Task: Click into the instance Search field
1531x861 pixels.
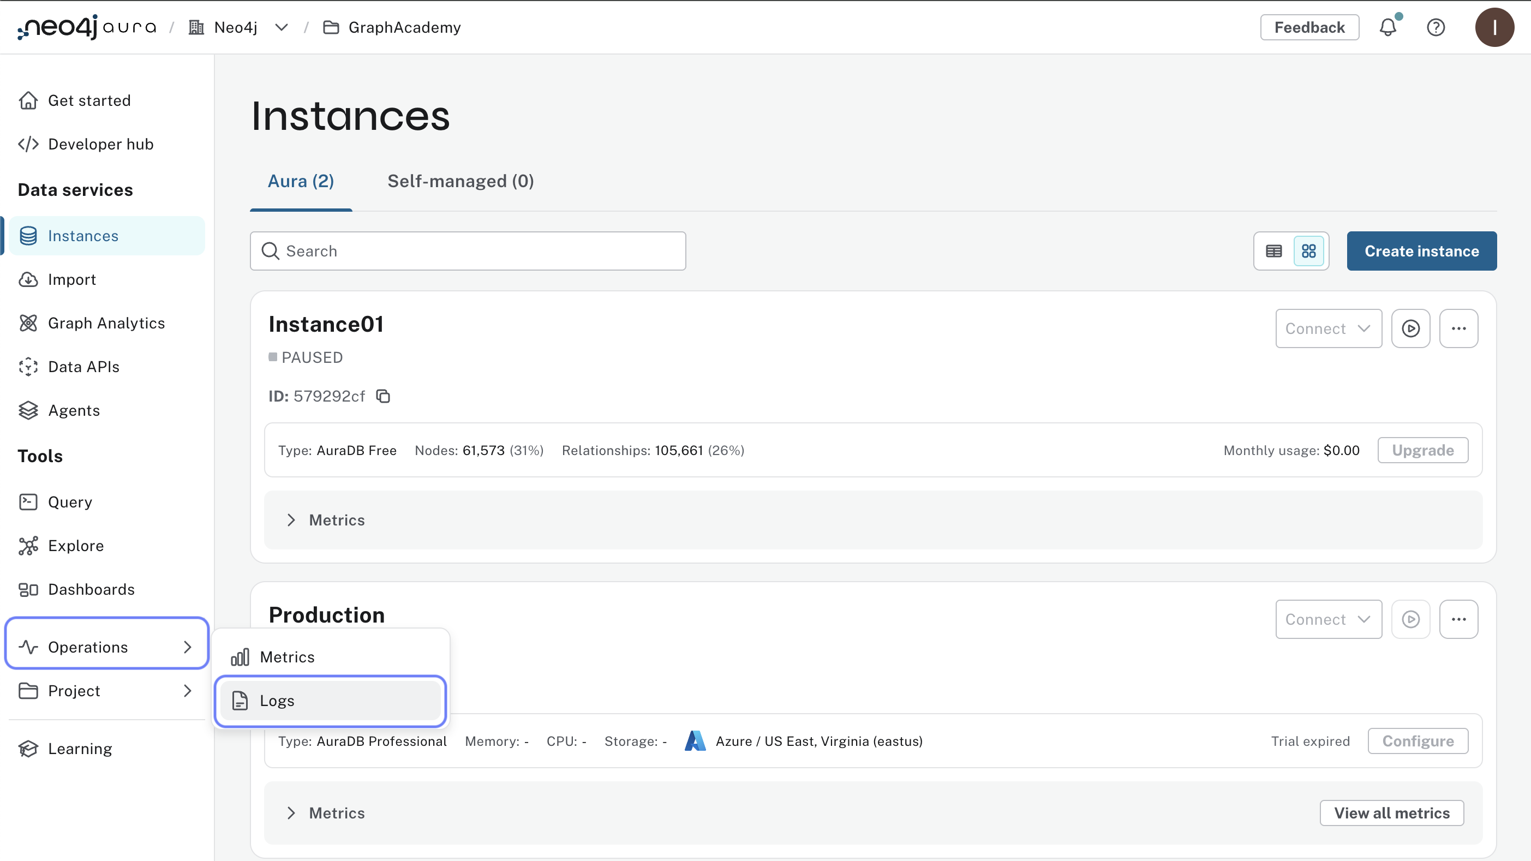Action: coord(468,251)
